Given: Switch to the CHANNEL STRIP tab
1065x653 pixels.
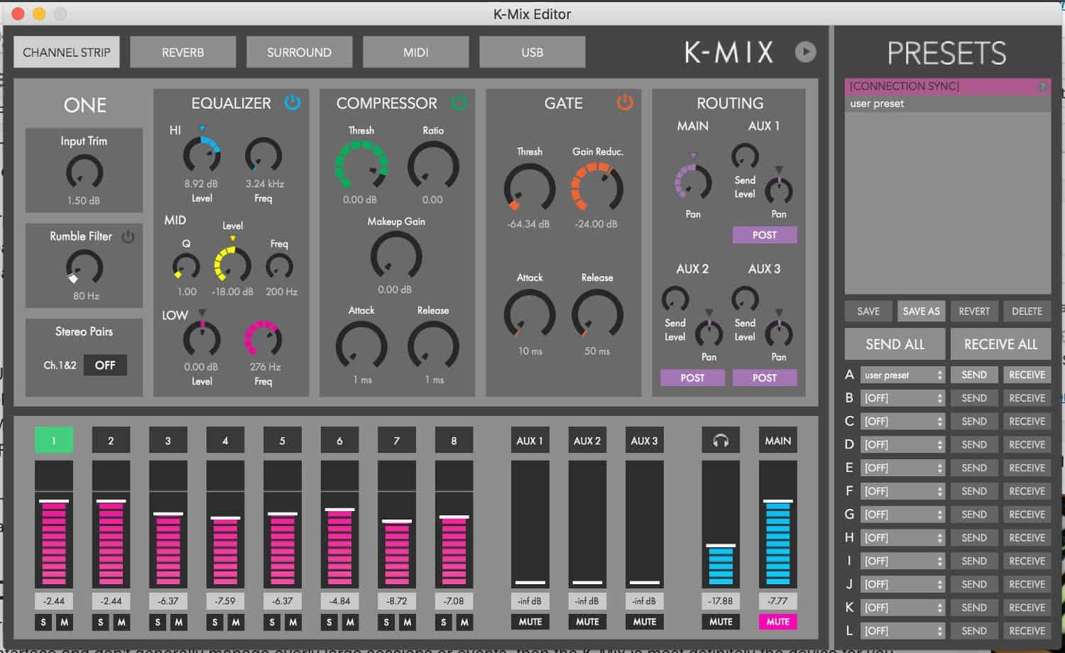Looking at the screenshot, I should point(67,52).
